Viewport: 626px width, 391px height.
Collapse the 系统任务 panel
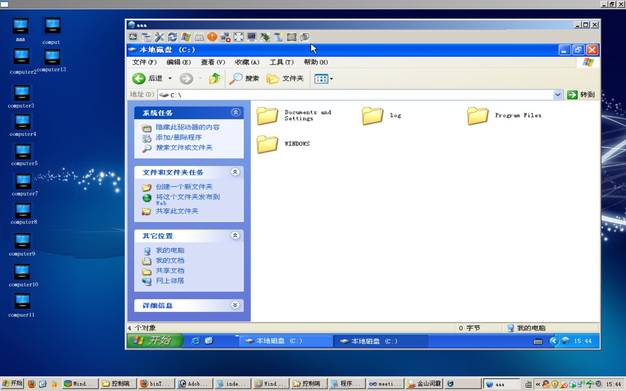[x=236, y=112]
